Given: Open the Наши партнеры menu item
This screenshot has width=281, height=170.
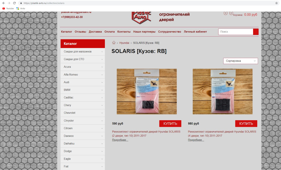Looking at the screenshot, I should [x=144, y=32].
